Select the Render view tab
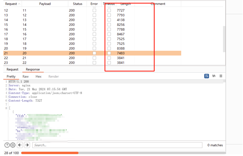Image resolution: width=243 pixels, height=156 pixels. tap(53, 76)
